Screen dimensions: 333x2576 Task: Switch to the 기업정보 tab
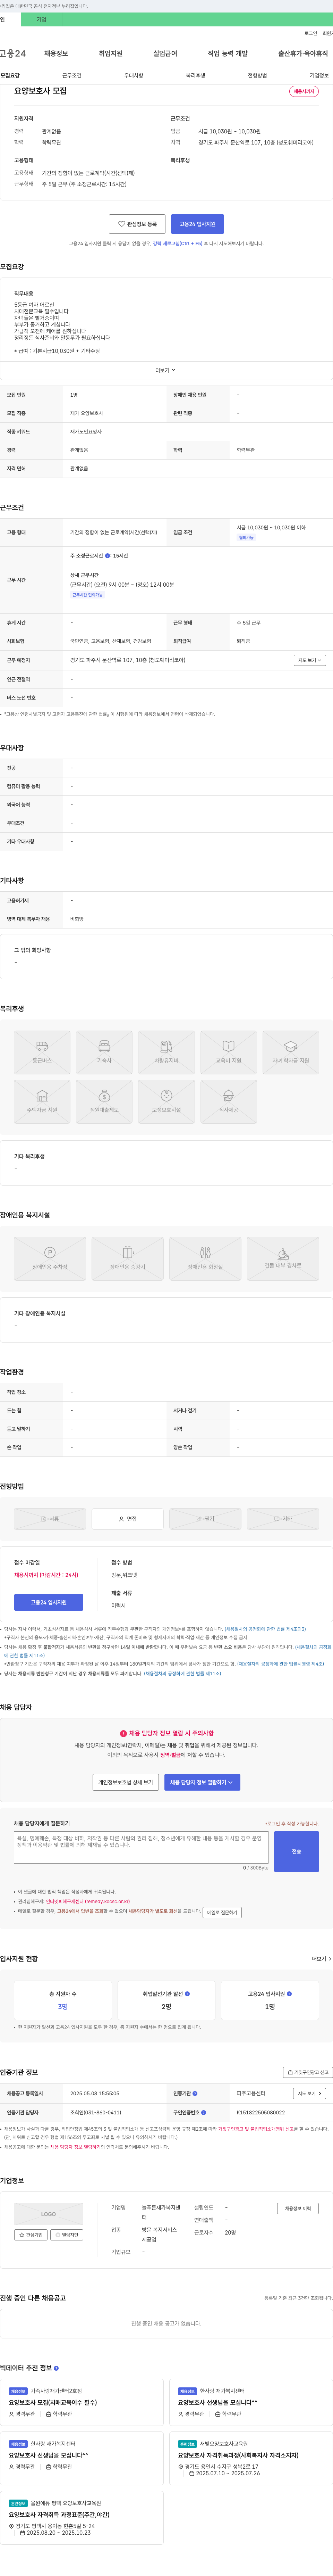(x=319, y=75)
